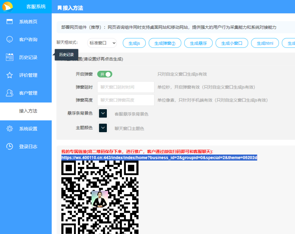This screenshot has width=295, height=234.
Task: Click the highlighted exclusive link URL
Action: click(159, 158)
